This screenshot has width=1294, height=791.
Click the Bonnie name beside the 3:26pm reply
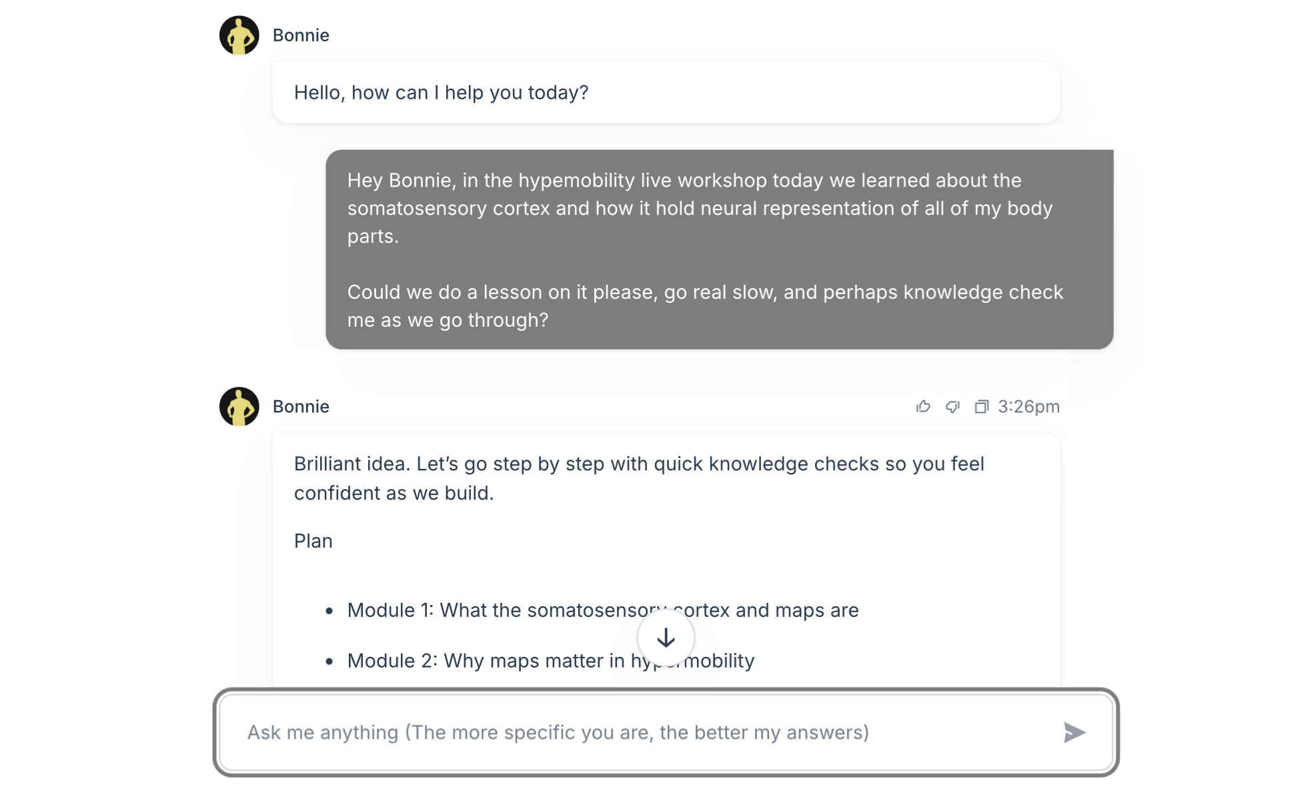pyautogui.click(x=301, y=406)
